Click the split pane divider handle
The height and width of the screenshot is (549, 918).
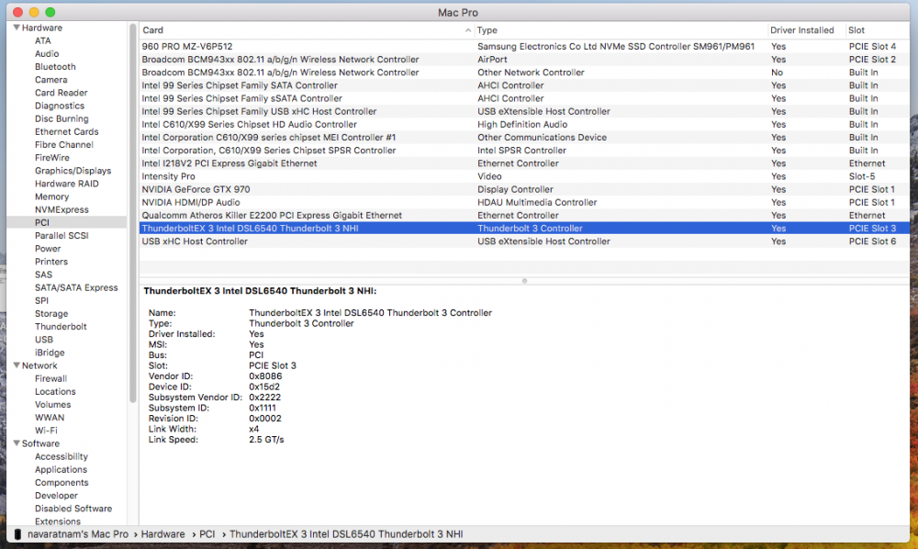524,281
